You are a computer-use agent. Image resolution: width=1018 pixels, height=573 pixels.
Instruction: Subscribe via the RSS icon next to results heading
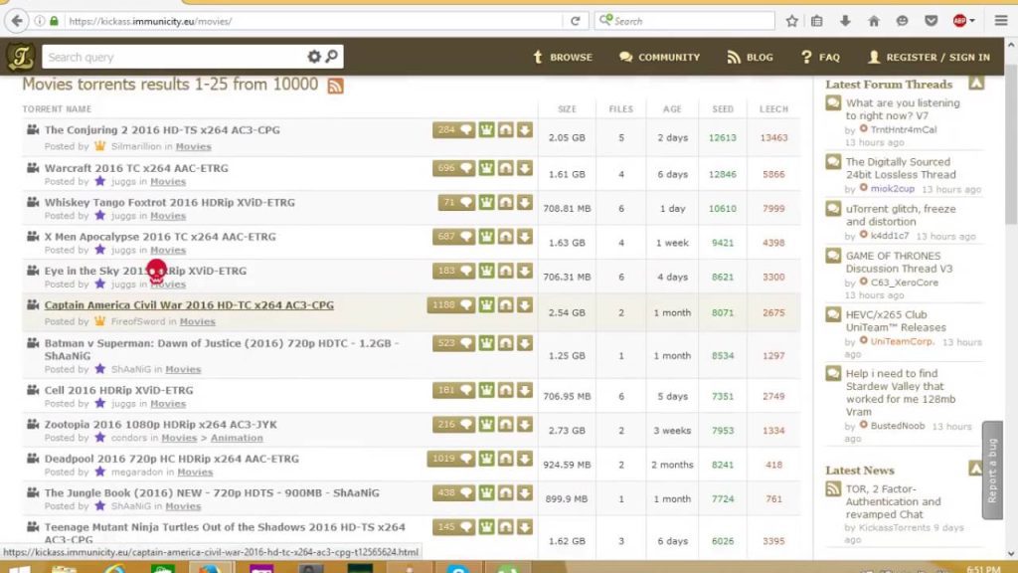[x=336, y=86]
